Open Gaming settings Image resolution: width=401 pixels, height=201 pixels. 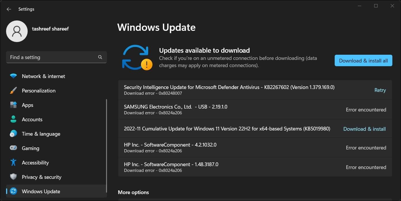tap(57, 148)
